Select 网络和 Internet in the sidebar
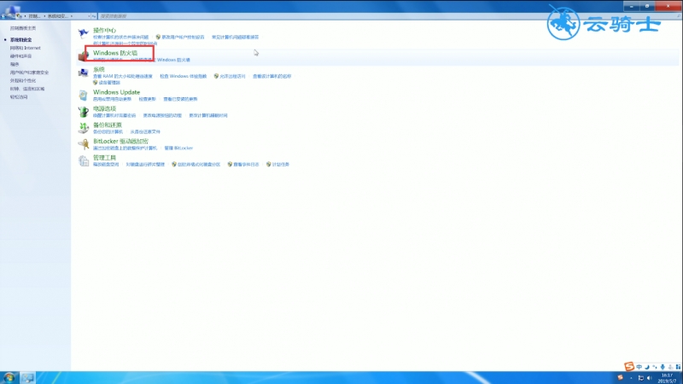The width and height of the screenshot is (683, 384). (26, 48)
